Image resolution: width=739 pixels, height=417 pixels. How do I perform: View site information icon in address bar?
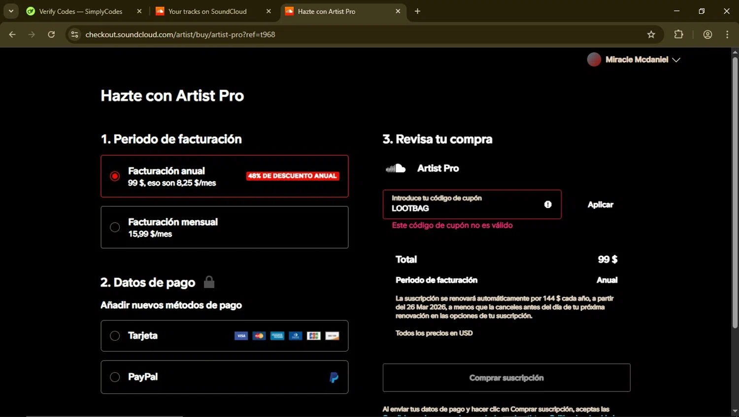pyautogui.click(x=74, y=34)
